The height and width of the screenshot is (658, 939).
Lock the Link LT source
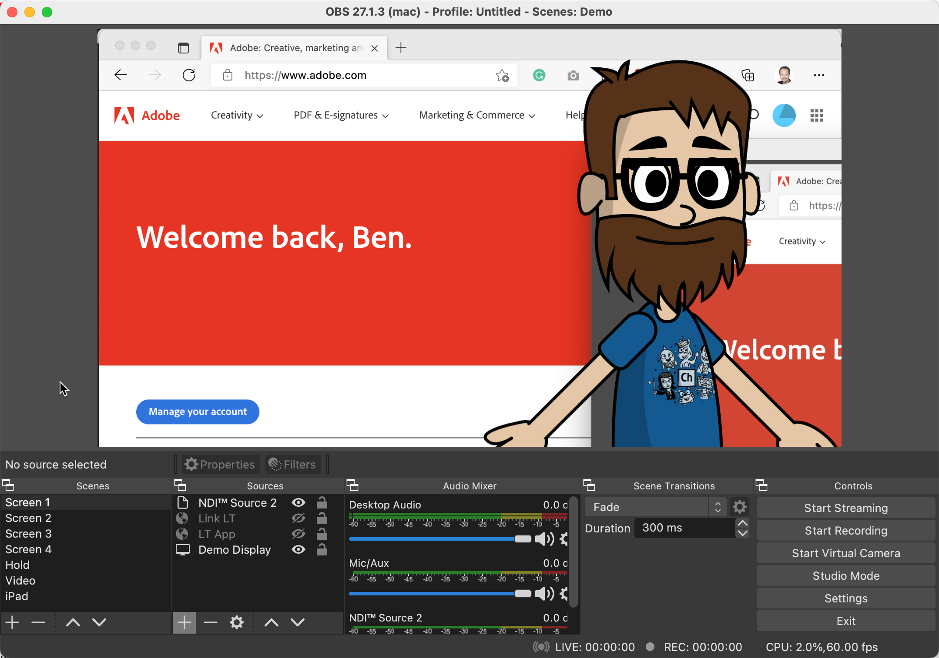[x=322, y=518]
